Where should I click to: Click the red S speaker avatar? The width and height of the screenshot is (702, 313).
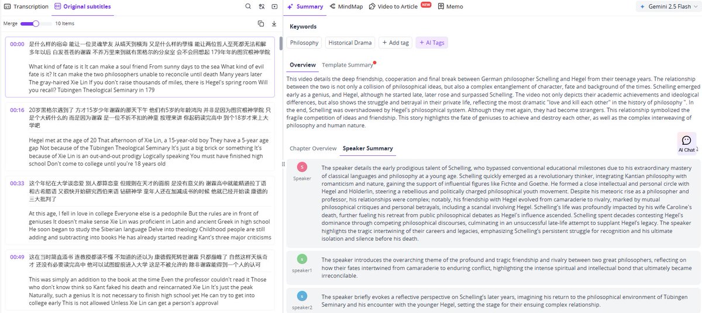(x=302, y=167)
